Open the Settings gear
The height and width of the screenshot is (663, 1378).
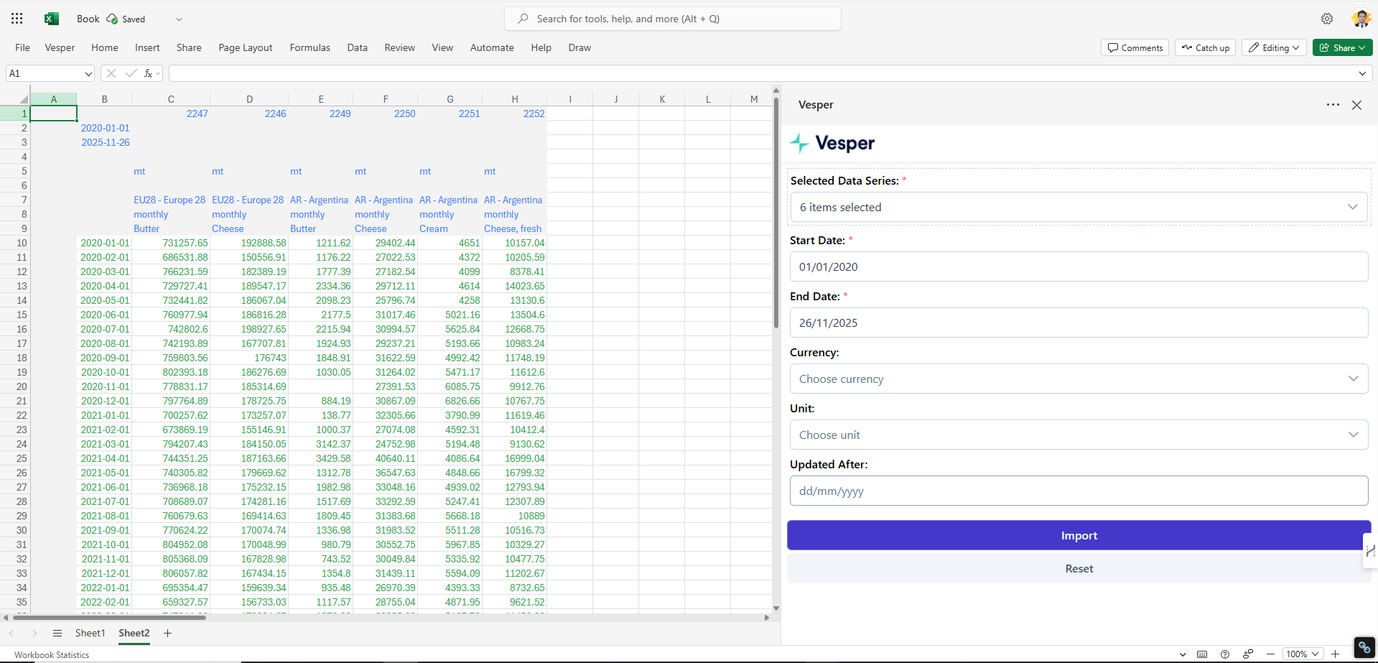click(x=1326, y=18)
